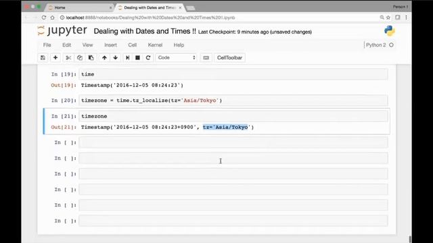Screen dimensions: 433x243
Task: Click the browser extension icon
Action: click(x=398, y=18)
